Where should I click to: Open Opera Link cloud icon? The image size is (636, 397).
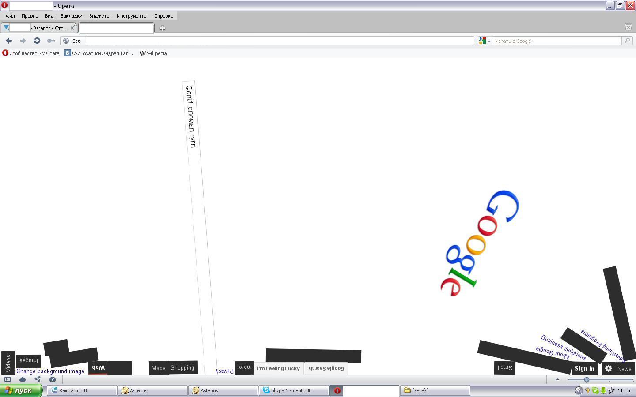(x=23, y=379)
